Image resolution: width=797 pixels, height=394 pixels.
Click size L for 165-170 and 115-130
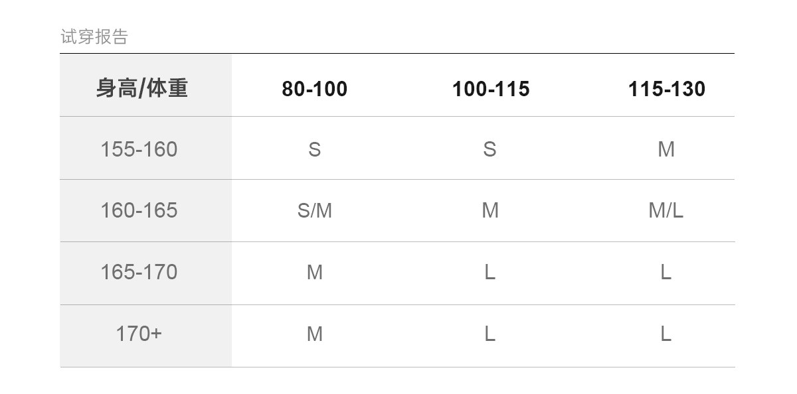coord(665,272)
